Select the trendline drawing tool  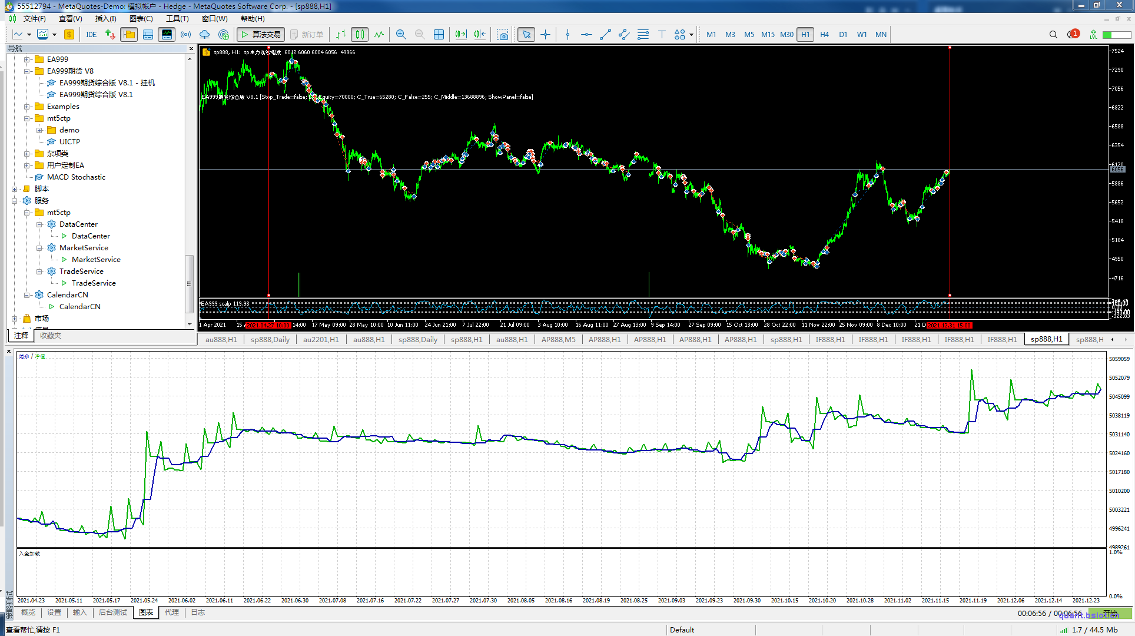[605, 35]
